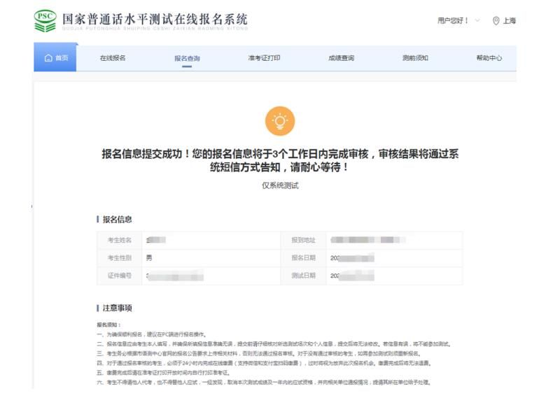
Task: Select the 上海 city label
Action: (510, 21)
